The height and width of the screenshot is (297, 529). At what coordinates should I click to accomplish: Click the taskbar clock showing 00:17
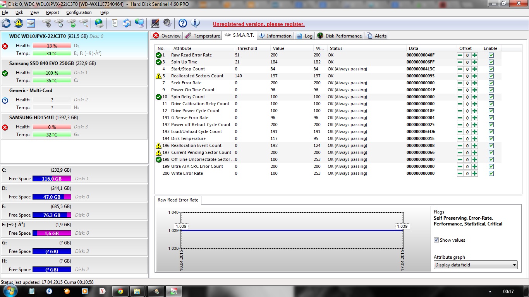tap(508, 291)
